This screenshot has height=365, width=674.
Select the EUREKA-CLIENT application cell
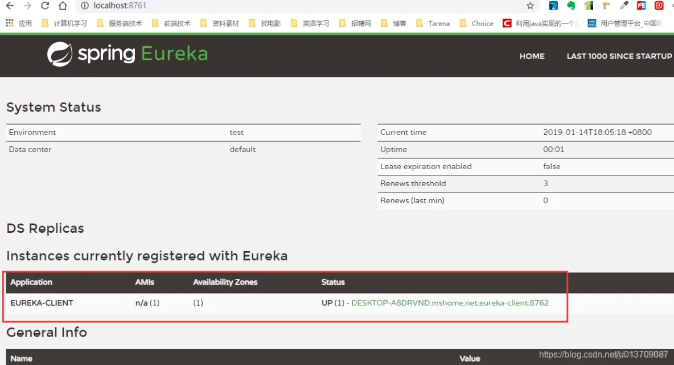pyautogui.click(x=42, y=303)
